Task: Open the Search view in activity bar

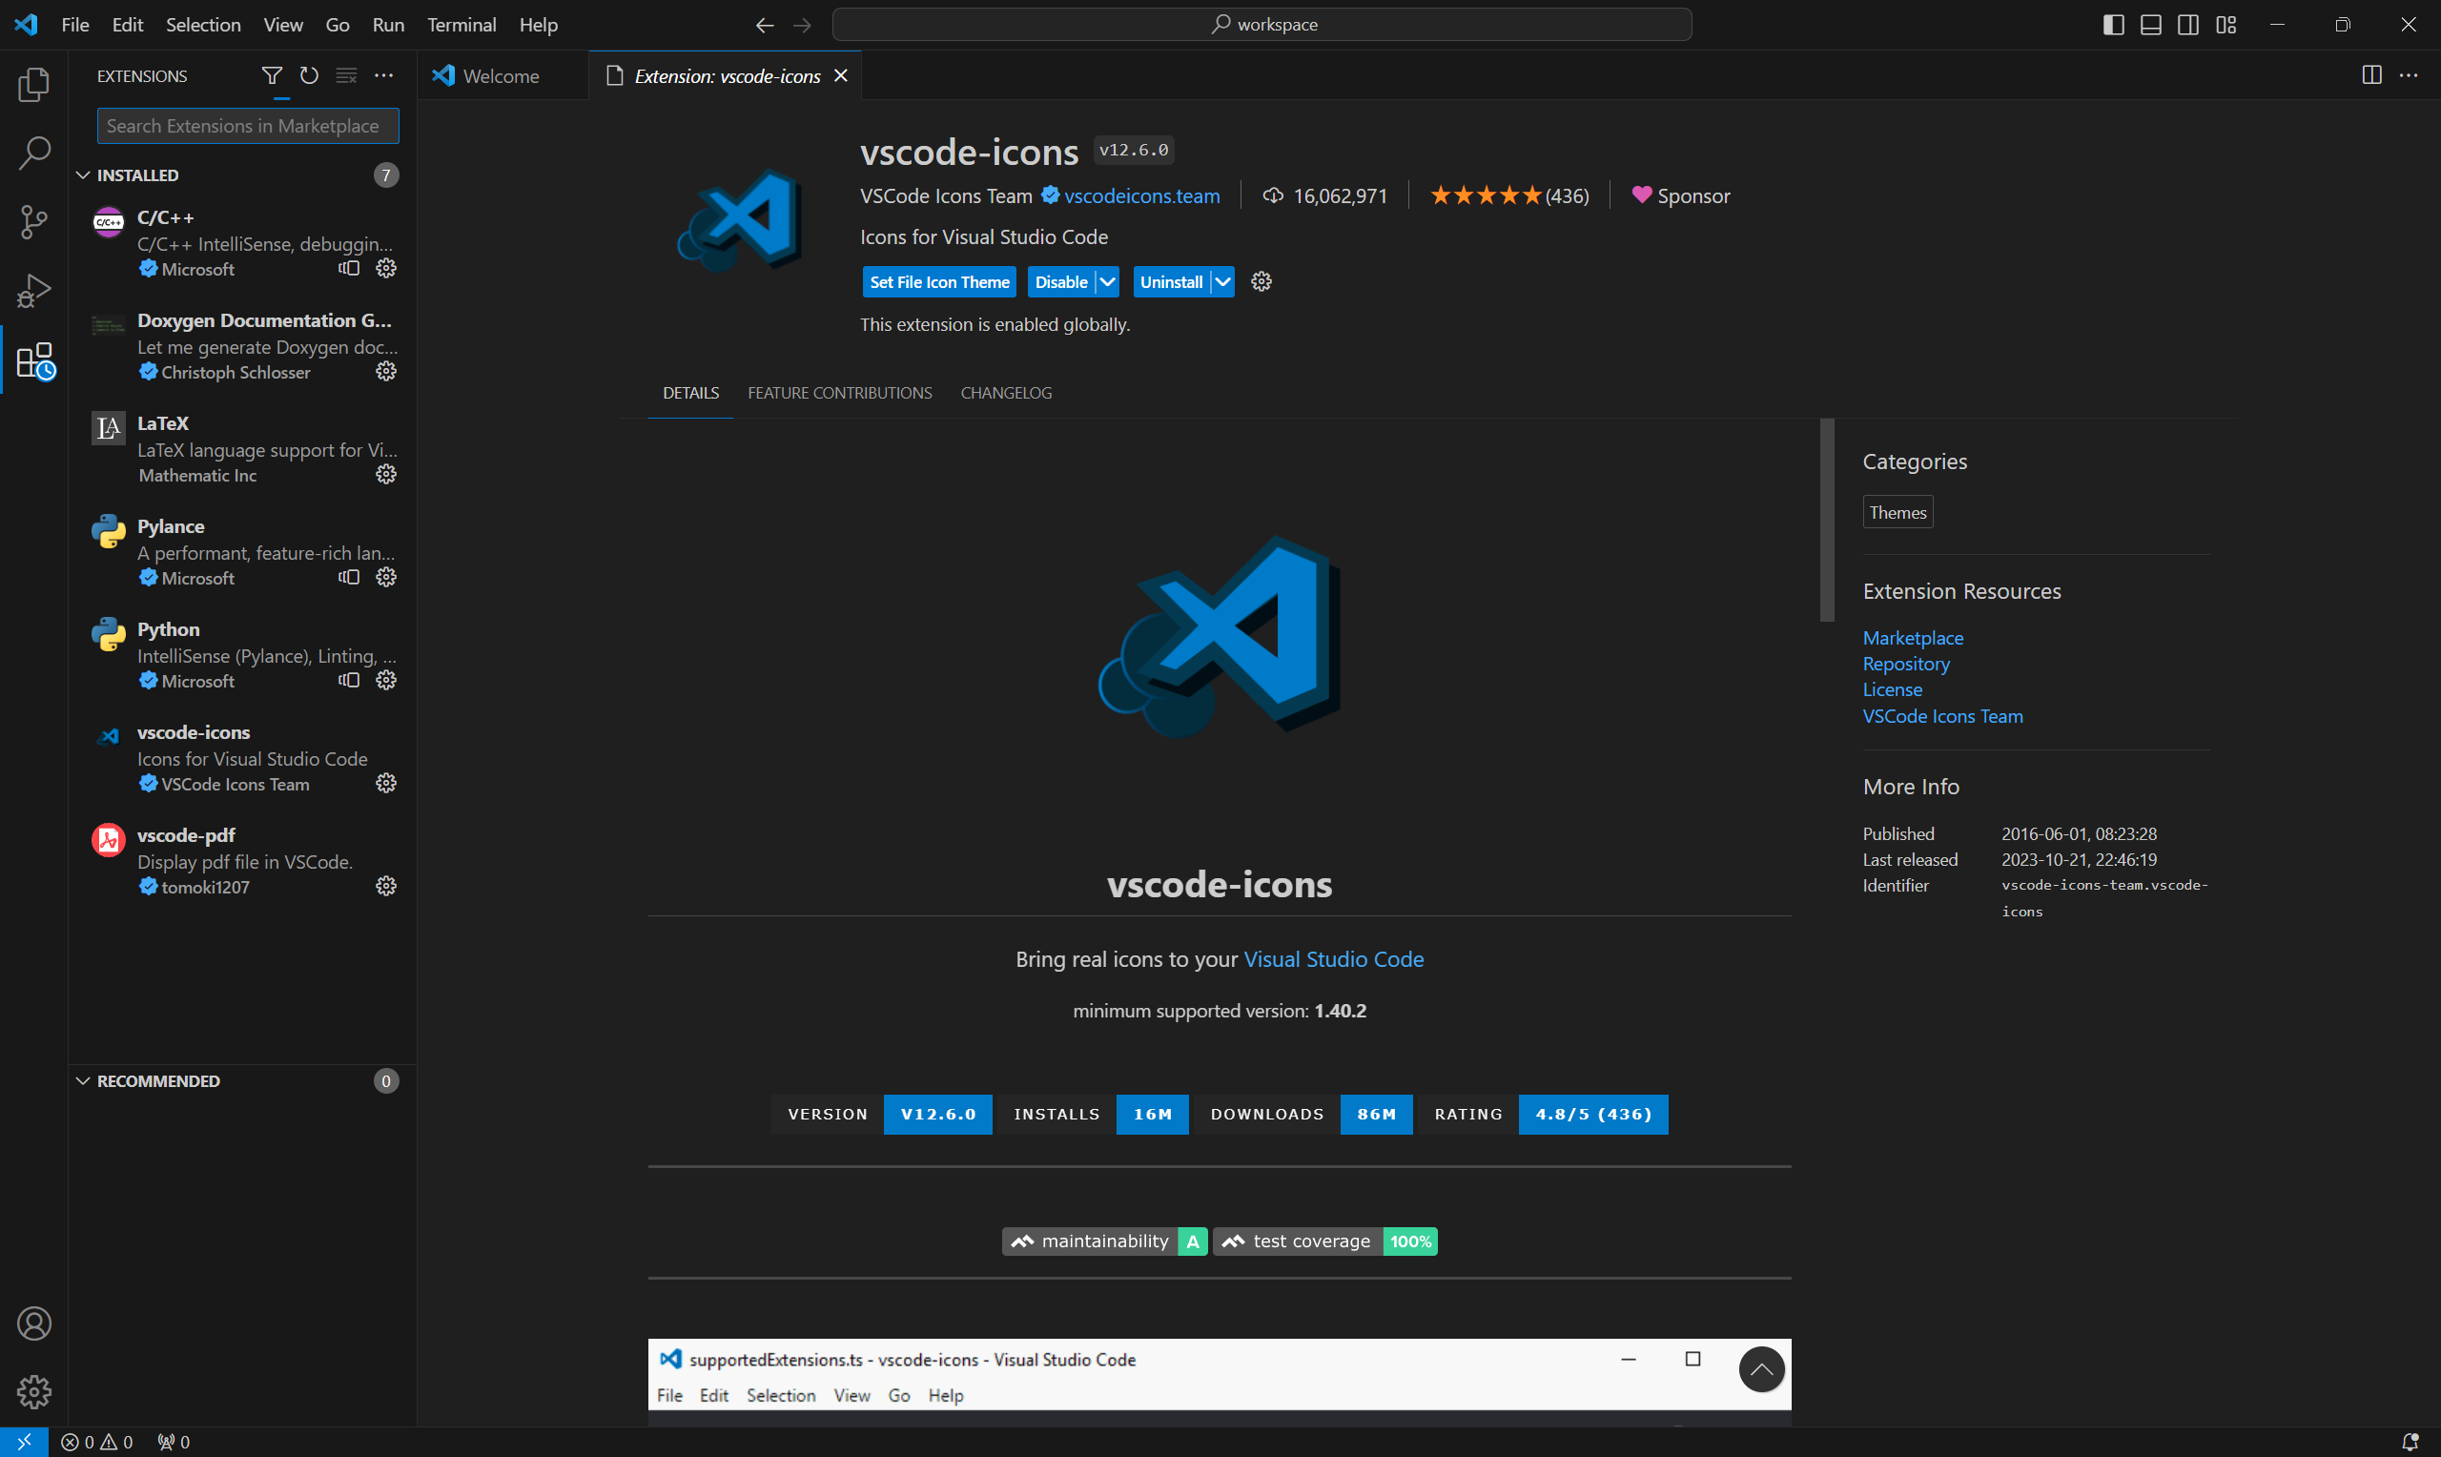Action: click(x=33, y=154)
